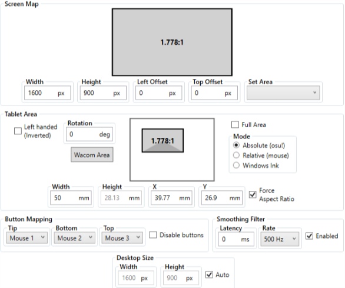
Task: Open the Top button Mouse 3 dropdown
Action: (122, 238)
